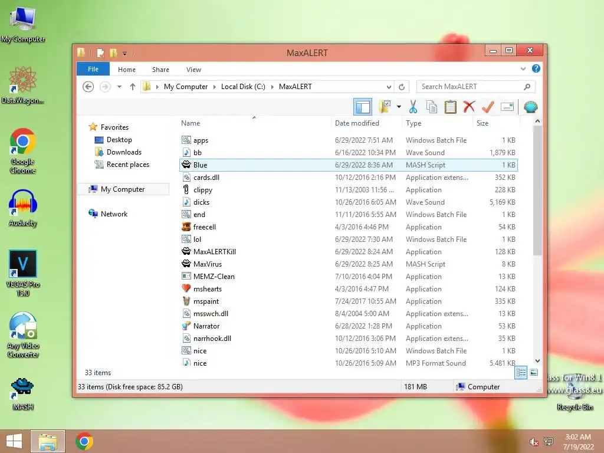Click the search magnifier icon
The image size is (604, 453).
(x=527, y=87)
